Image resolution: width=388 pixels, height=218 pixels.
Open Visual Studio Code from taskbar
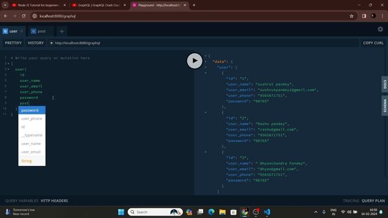(x=267, y=212)
